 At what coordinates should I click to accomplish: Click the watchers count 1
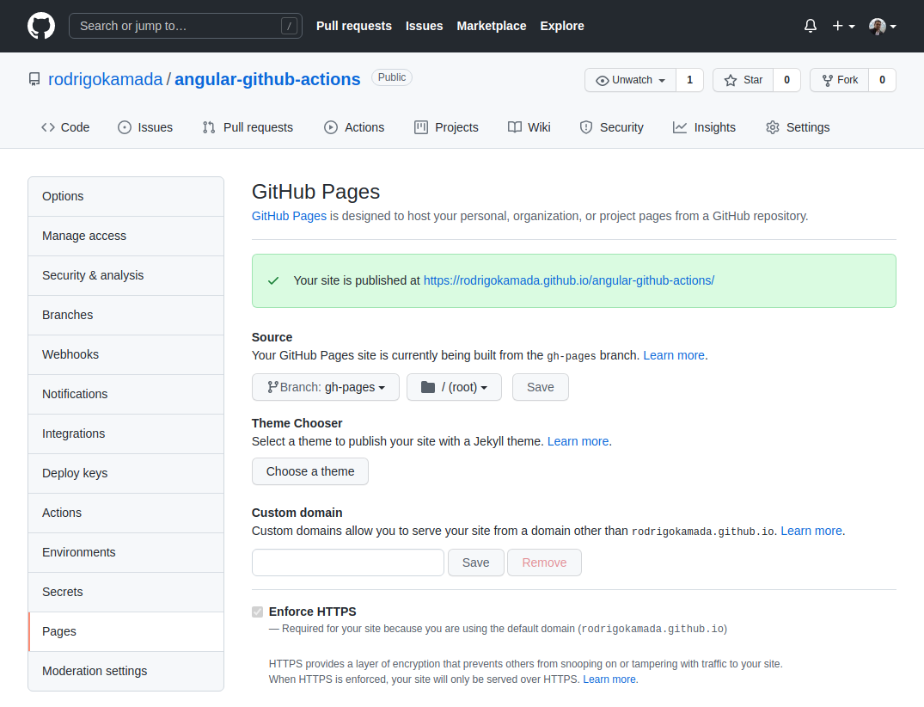pyautogui.click(x=689, y=80)
